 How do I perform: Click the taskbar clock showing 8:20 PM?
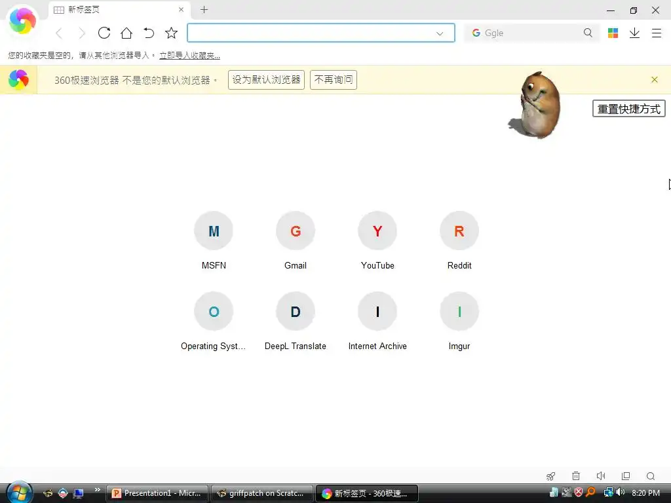[x=645, y=493]
